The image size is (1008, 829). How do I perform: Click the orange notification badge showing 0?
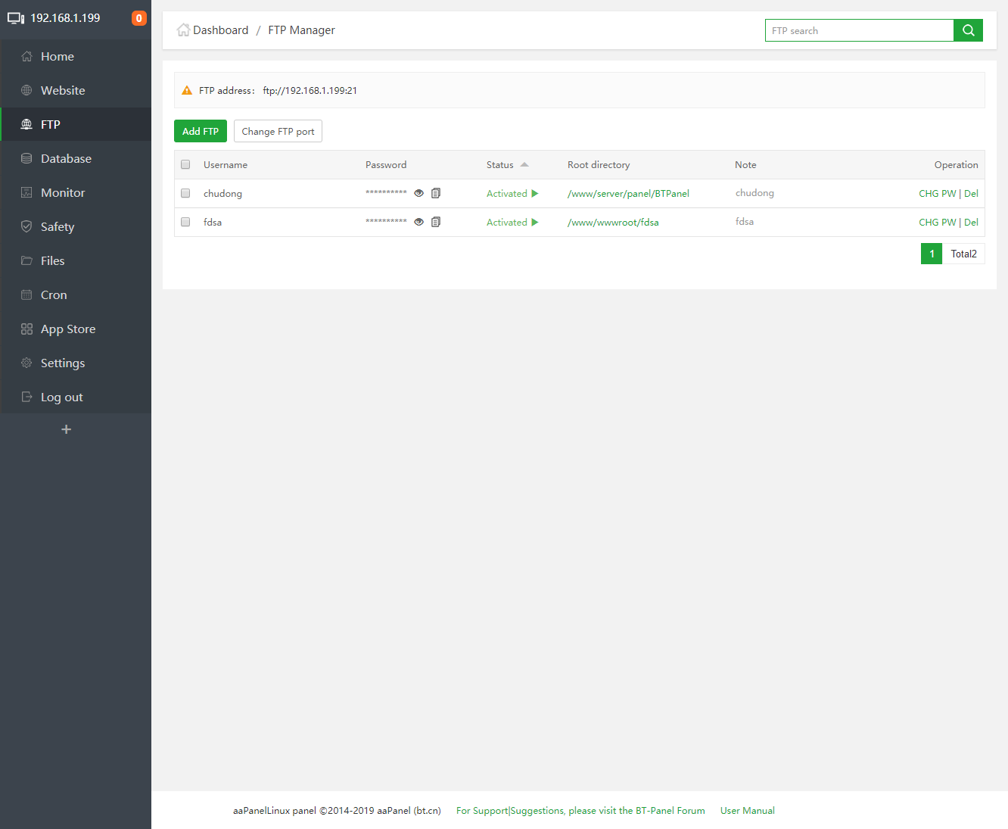pyautogui.click(x=139, y=18)
